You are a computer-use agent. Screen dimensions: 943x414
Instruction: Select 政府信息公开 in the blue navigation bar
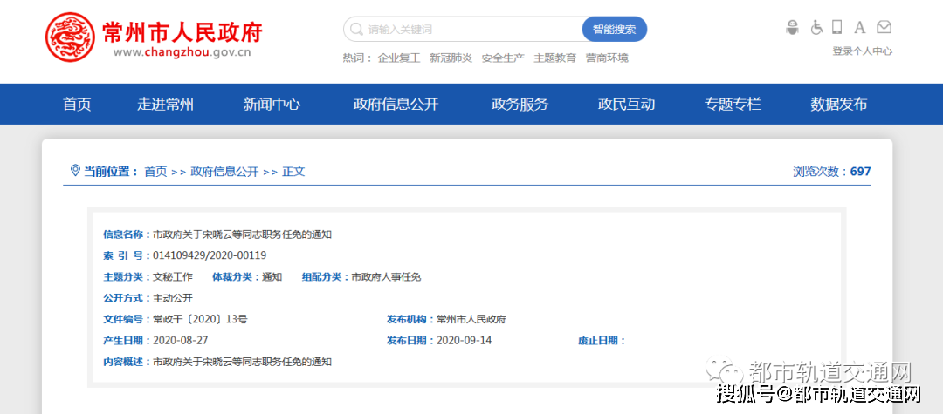pos(396,104)
